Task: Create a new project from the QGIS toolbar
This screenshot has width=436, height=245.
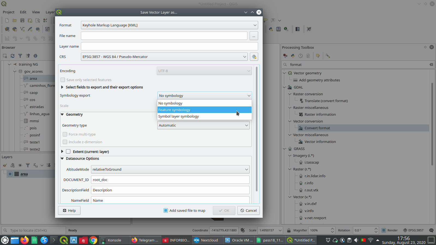Action: point(7,20)
